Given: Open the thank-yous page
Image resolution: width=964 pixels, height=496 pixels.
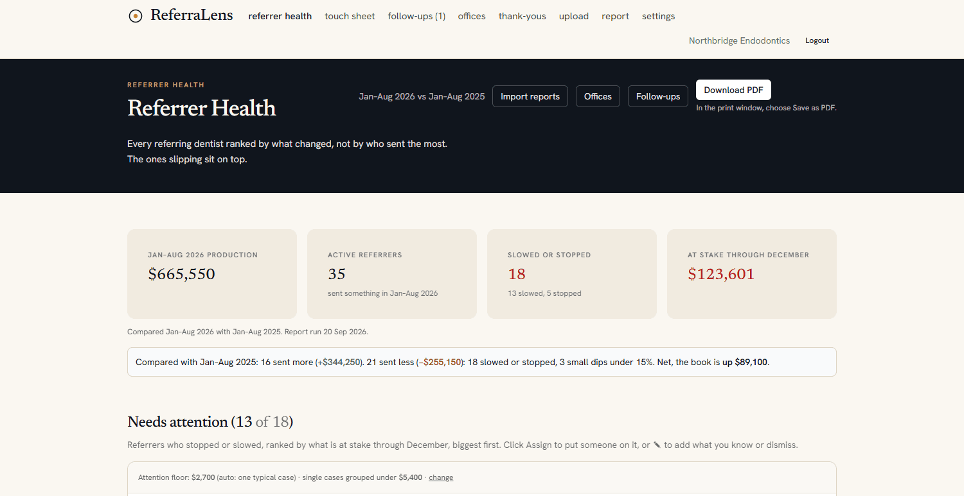Looking at the screenshot, I should [x=522, y=16].
